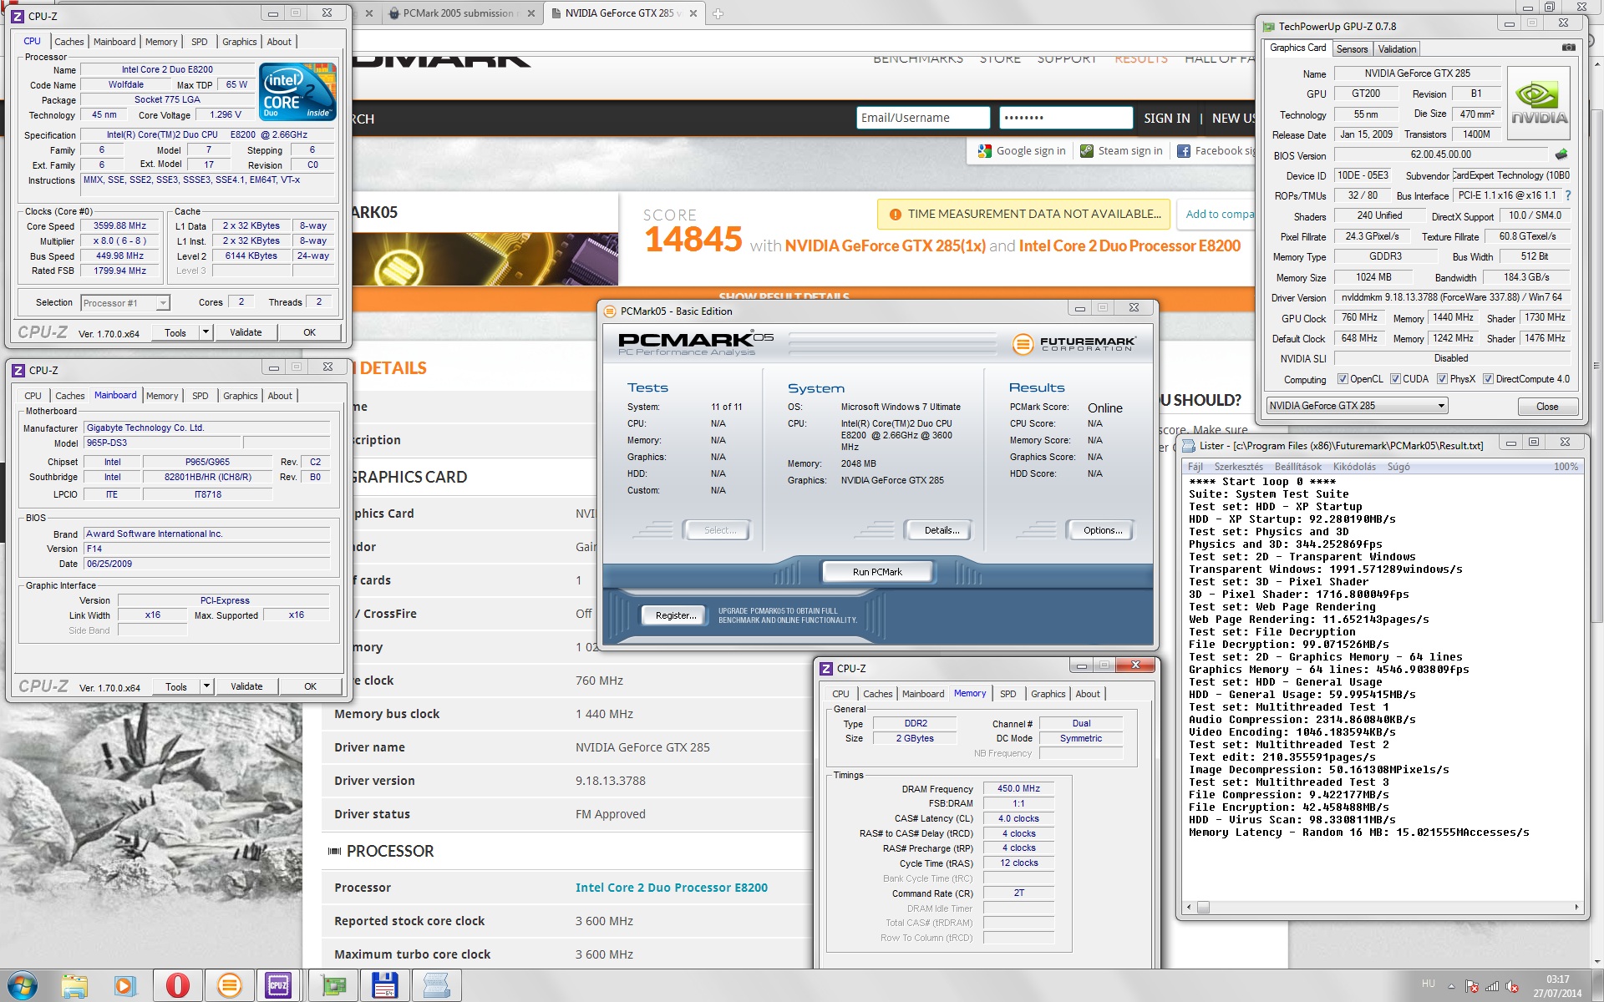
Task: Click the Futuremark Corporation logo in PCMark05
Action: click(1074, 343)
